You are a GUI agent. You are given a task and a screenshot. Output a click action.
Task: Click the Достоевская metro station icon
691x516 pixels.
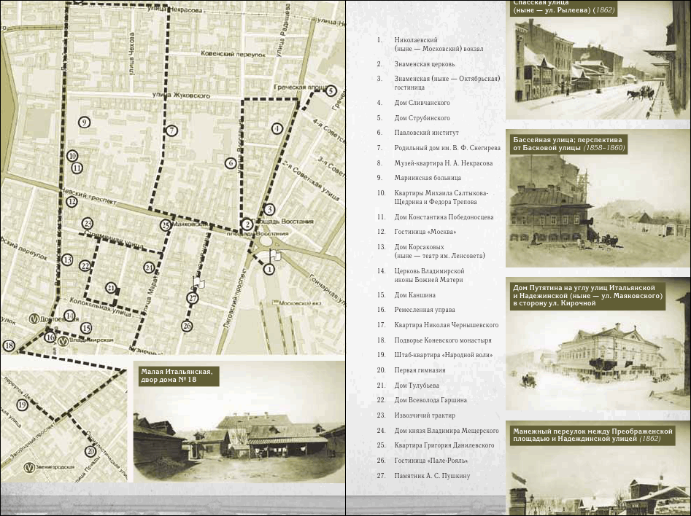point(34,318)
